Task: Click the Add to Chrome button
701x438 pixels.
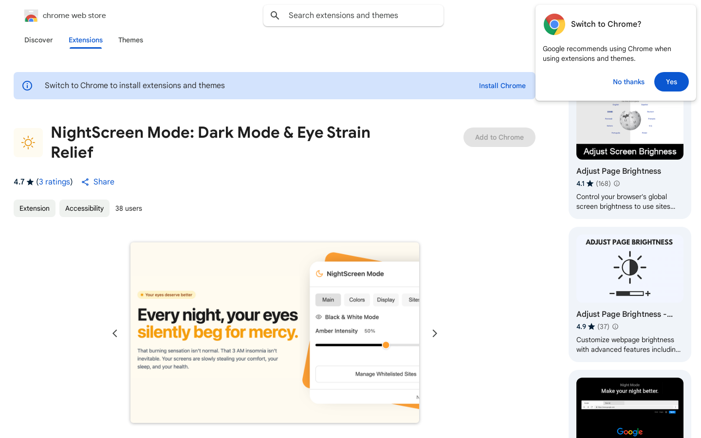Action: pos(499,137)
